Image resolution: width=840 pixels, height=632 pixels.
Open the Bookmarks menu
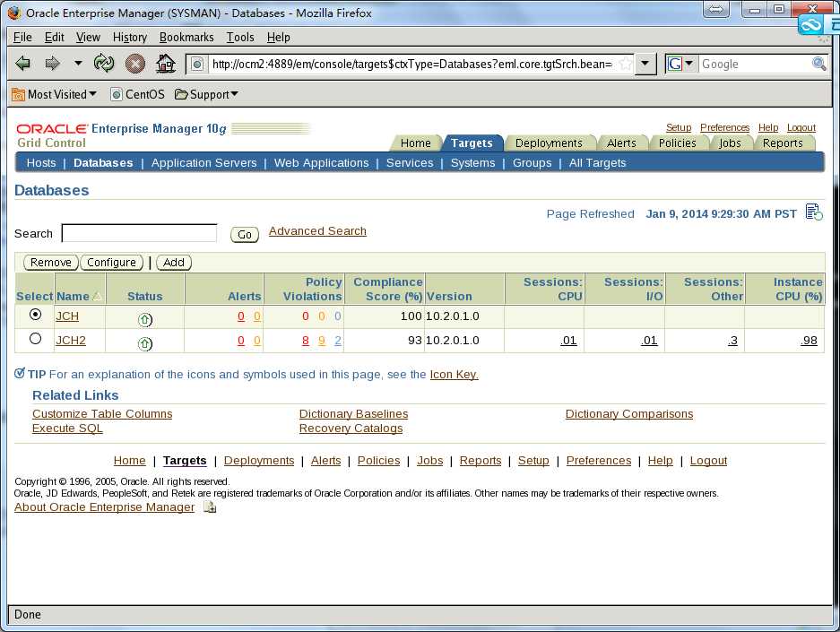186,37
